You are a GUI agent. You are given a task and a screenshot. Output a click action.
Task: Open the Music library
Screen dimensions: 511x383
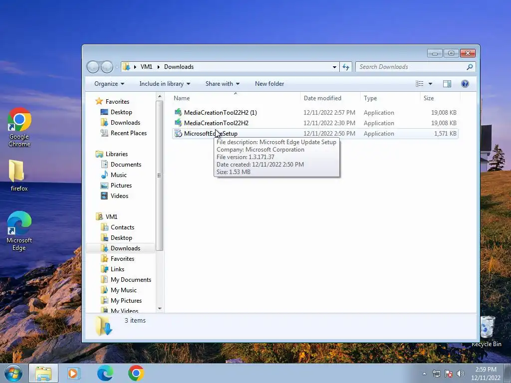[x=119, y=175]
